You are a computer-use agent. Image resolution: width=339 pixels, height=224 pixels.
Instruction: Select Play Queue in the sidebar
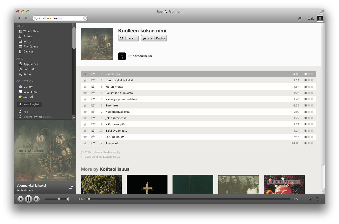(31, 46)
